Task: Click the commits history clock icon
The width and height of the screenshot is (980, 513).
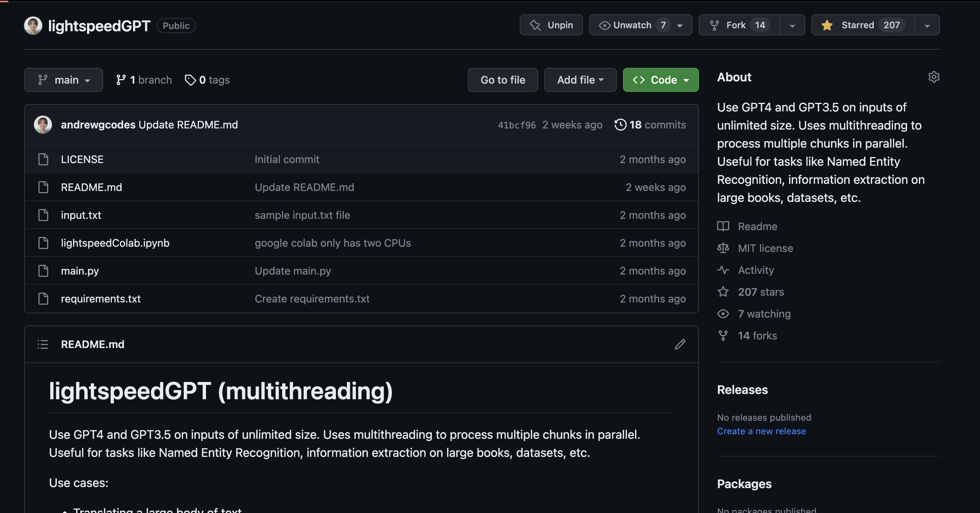Action: (x=620, y=125)
